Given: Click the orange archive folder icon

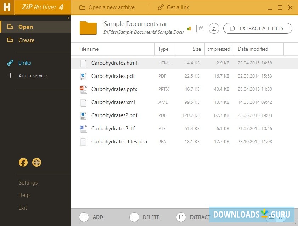Looking at the screenshot, I should 88,28.
